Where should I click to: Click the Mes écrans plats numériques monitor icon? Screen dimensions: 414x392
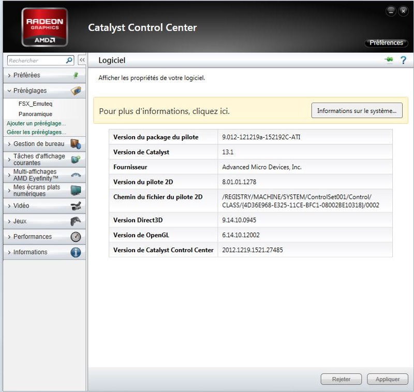[76, 190]
